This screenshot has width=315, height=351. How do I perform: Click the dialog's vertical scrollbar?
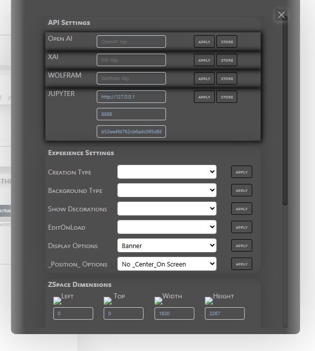point(285,124)
